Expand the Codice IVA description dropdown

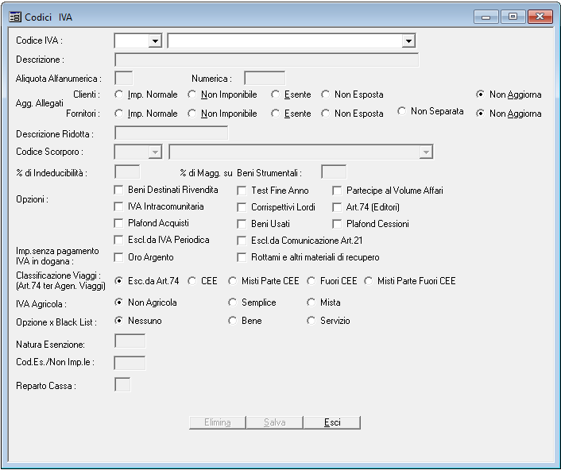click(x=408, y=40)
